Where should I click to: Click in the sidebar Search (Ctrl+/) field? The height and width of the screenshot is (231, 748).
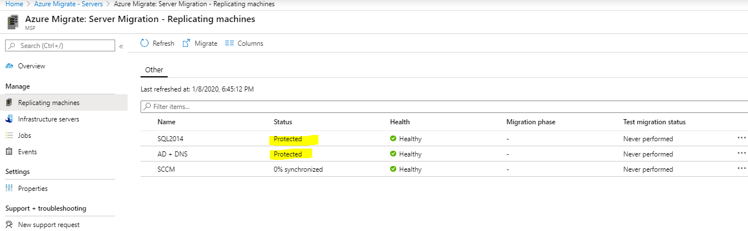[x=59, y=46]
